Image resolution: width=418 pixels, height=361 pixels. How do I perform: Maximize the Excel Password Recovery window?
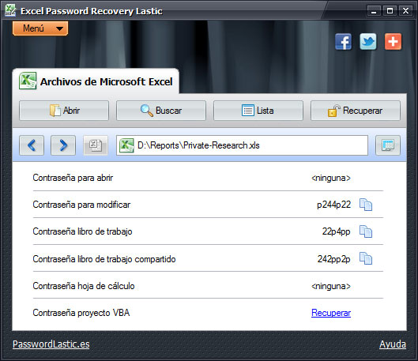[x=390, y=11]
